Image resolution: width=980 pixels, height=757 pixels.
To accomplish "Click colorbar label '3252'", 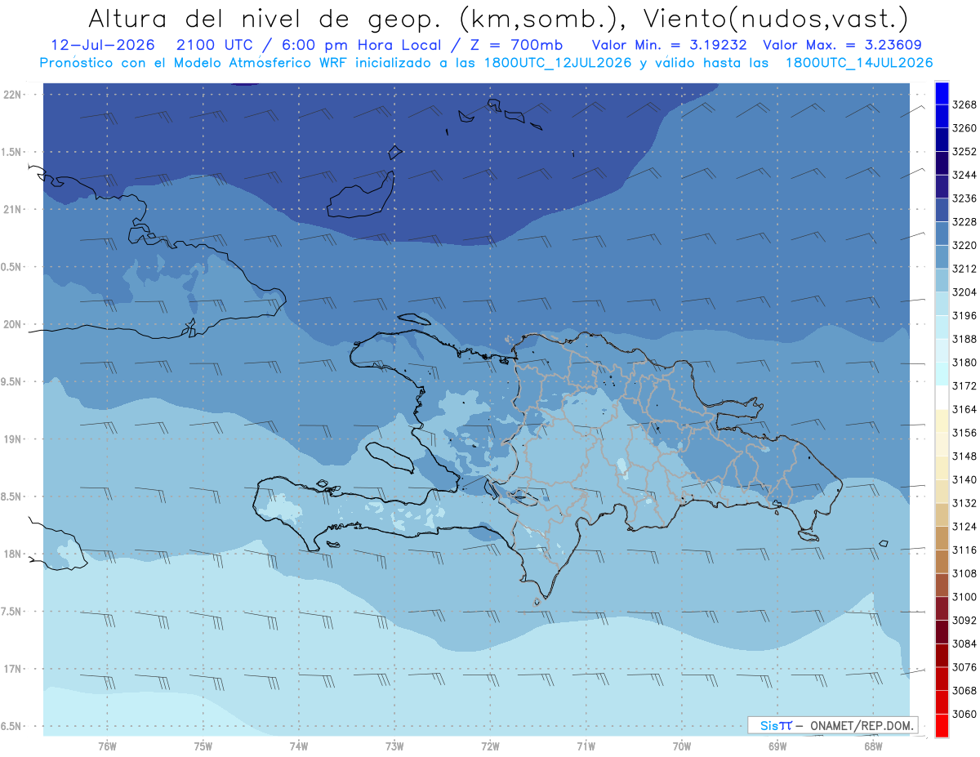I will coord(964,152).
